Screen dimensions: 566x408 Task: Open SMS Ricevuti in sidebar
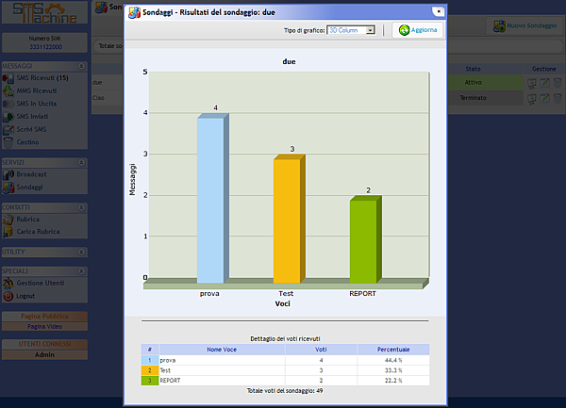point(42,78)
